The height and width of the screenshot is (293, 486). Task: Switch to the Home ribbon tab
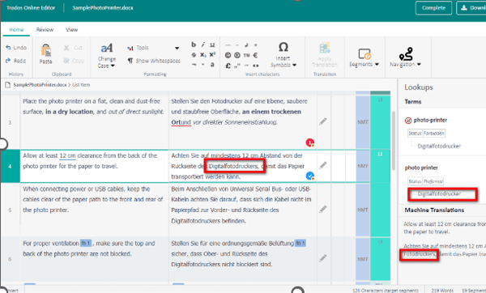(x=16, y=30)
